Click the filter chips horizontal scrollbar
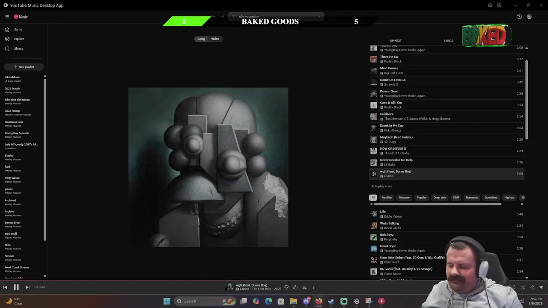The width and height of the screenshot is (548, 308). [x=438, y=204]
